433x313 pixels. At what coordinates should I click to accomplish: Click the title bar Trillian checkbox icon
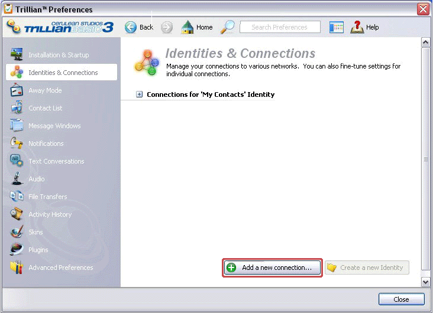8,9
